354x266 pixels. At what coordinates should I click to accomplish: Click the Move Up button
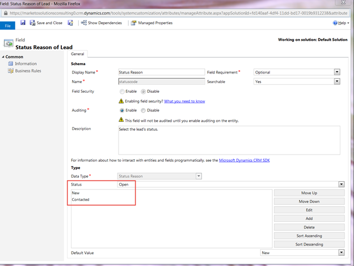(x=309, y=193)
